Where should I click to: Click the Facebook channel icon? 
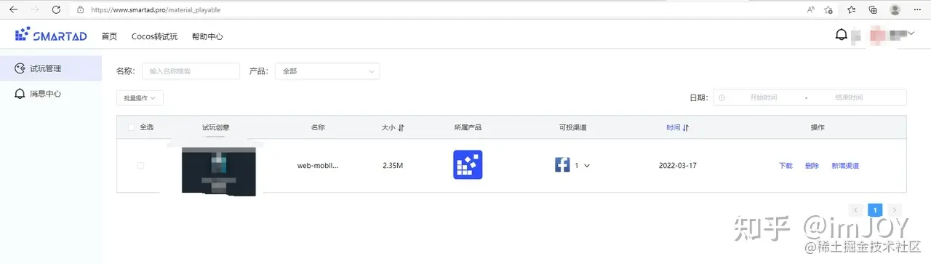pos(562,165)
